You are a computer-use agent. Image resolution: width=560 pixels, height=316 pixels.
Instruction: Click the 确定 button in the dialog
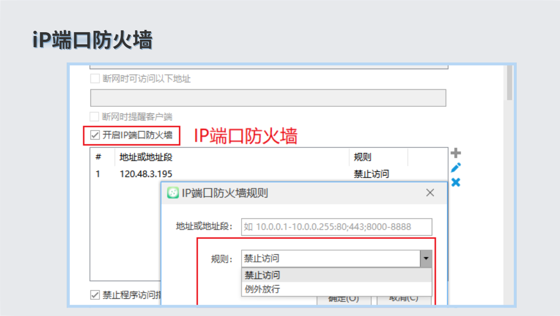pos(344,299)
